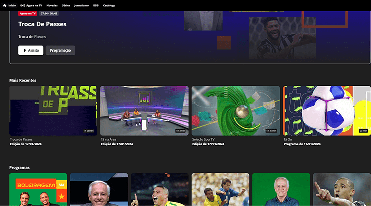Click the live broadcast icon beside Agora na TV

23,5
